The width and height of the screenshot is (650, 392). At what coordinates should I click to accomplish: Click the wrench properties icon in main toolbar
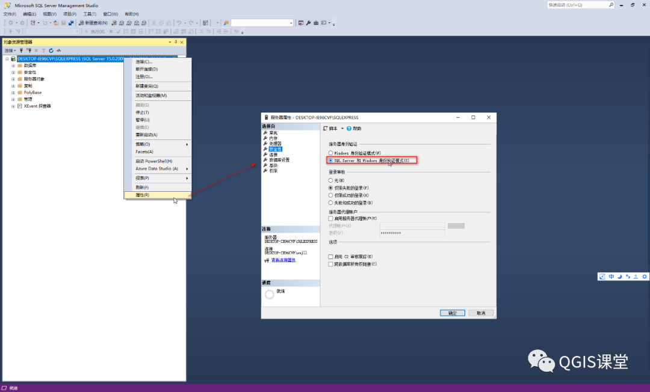(308, 23)
